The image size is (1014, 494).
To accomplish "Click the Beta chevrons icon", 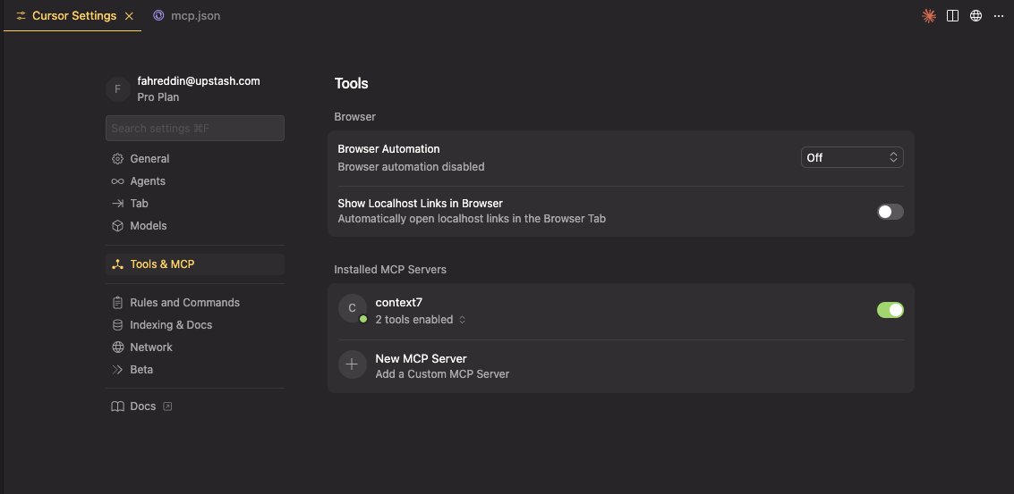I will [x=118, y=370].
